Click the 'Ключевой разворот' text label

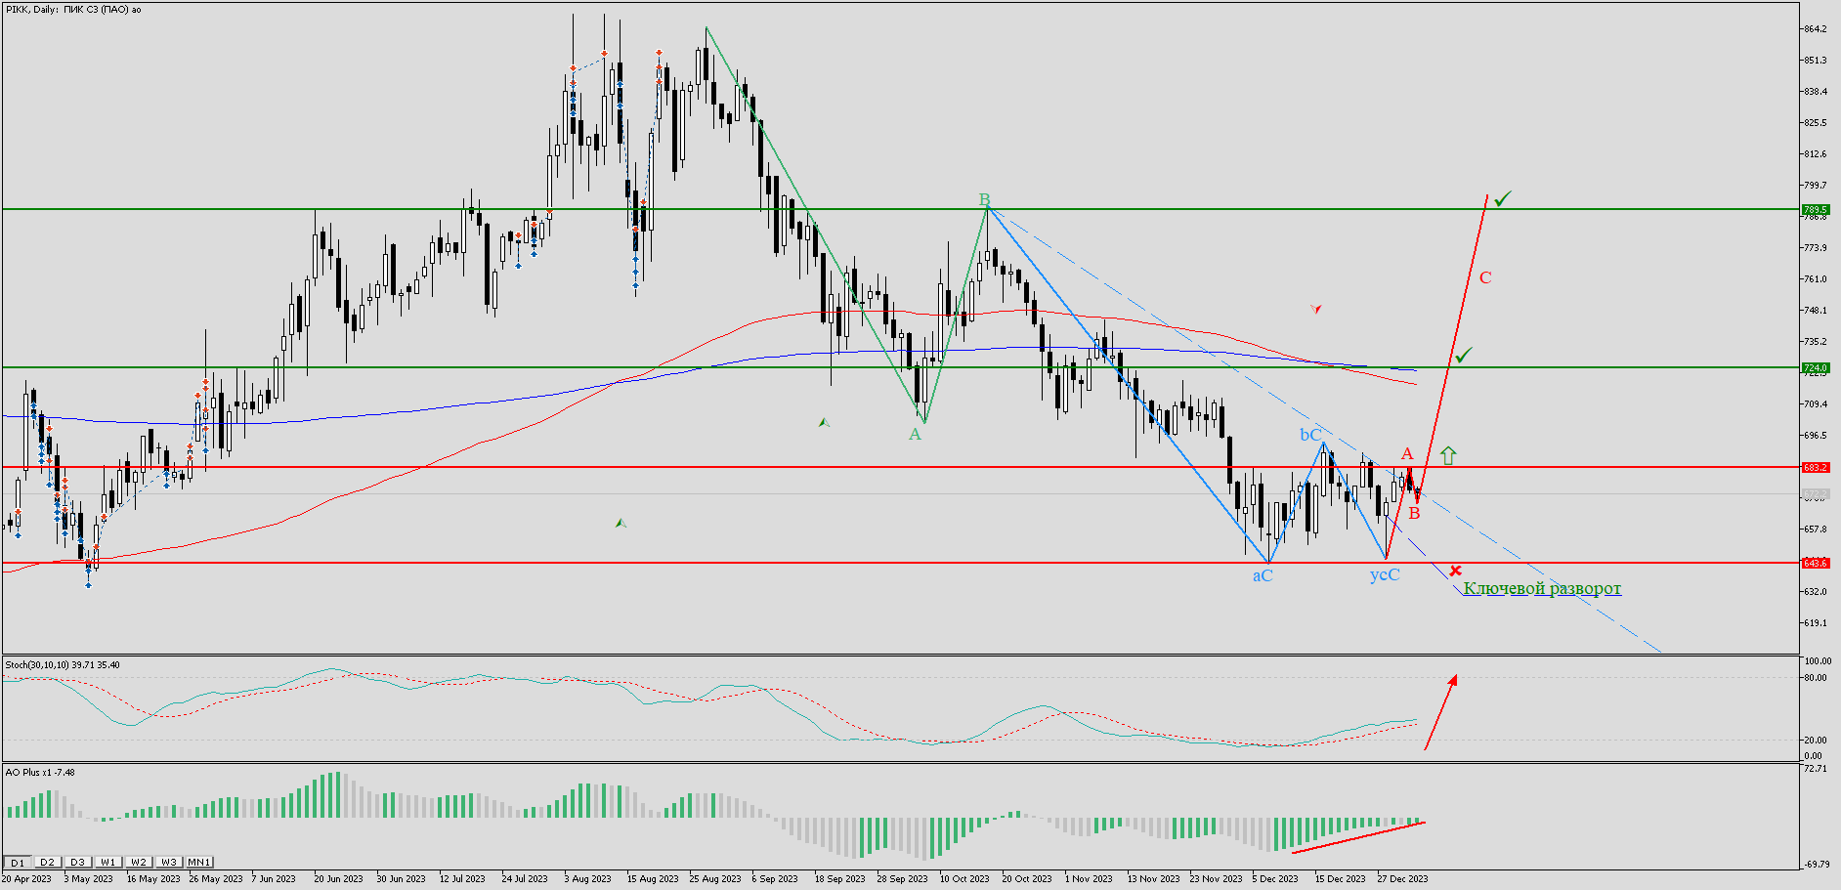[x=1542, y=588]
